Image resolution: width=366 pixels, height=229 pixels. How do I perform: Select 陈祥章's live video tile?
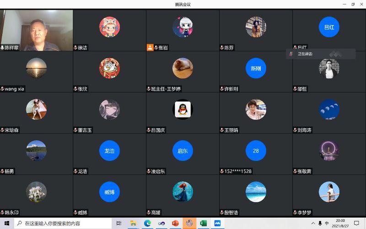[x=37, y=28]
